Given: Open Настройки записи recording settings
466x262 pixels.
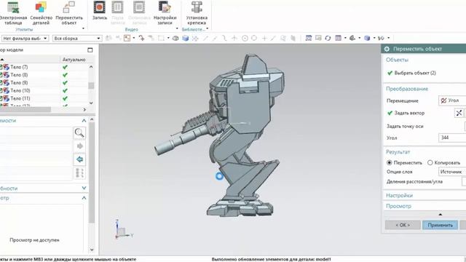Looking at the screenshot, I should [165, 13].
